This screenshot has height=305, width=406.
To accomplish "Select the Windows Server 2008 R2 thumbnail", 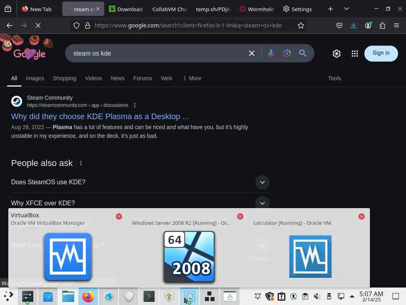I will pyautogui.click(x=189, y=257).
